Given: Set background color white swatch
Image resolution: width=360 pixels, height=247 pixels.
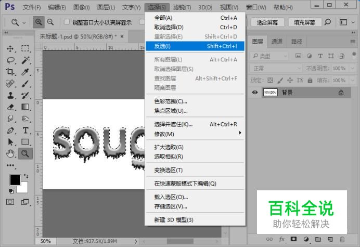Looking at the screenshot, I should pyautogui.click(x=24, y=189).
